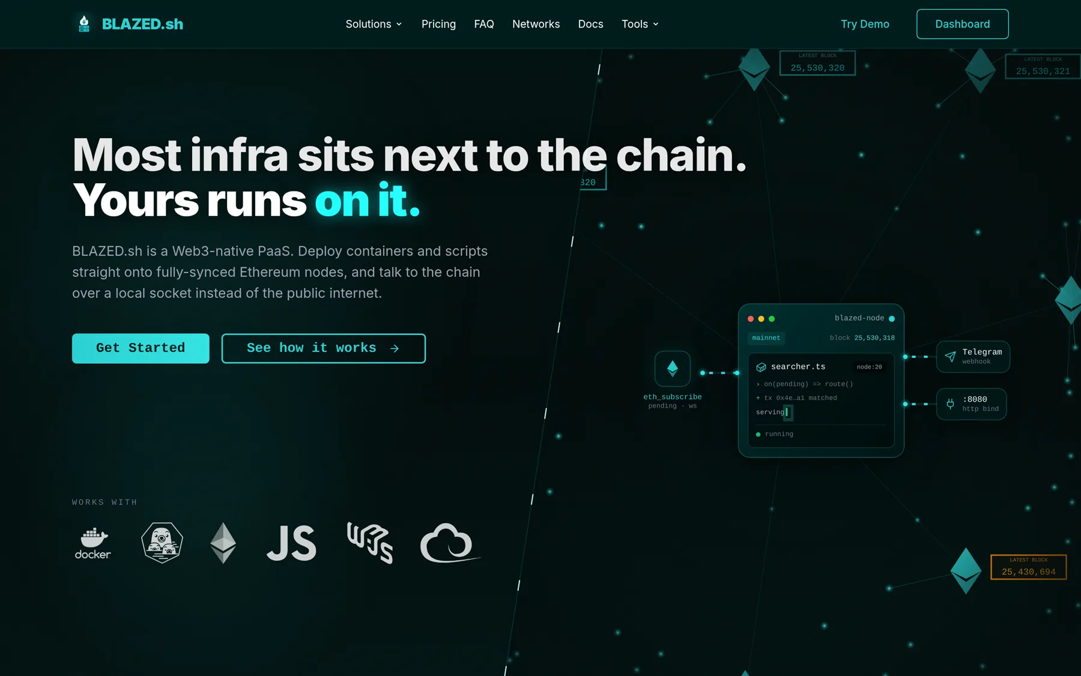Click the :8080 http bind card
The height and width of the screenshot is (676, 1081).
[971, 404]
